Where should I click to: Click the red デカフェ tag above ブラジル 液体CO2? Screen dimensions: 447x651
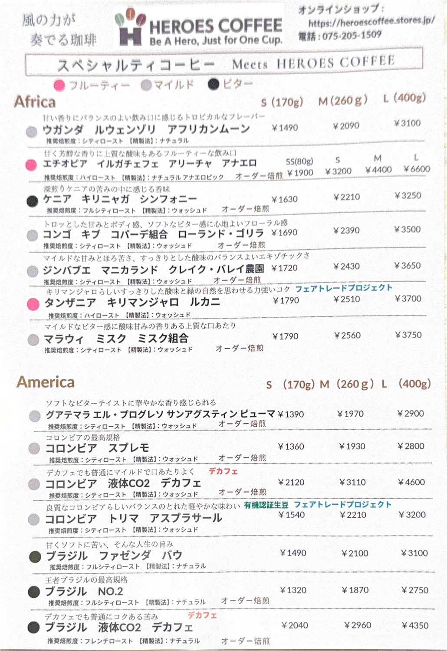[x=202, y=615]
